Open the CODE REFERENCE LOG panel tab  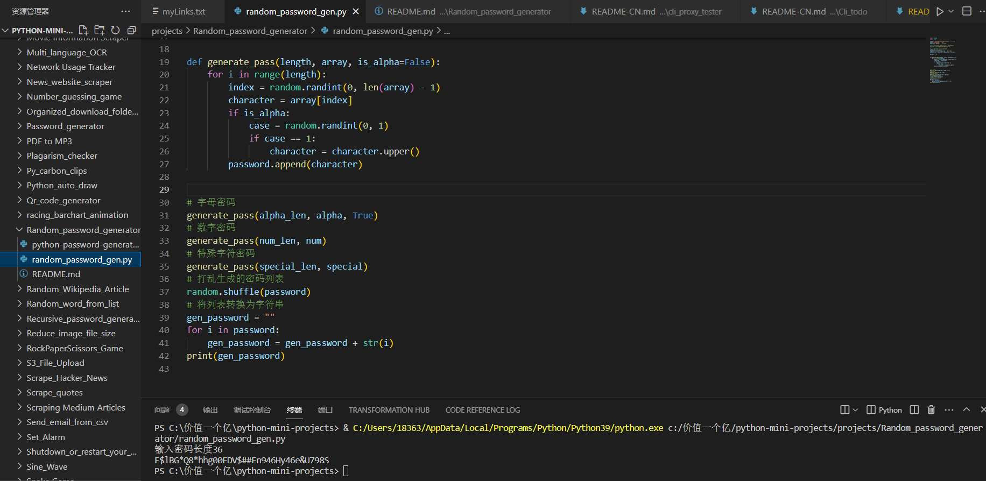click(x=483, y=410)
